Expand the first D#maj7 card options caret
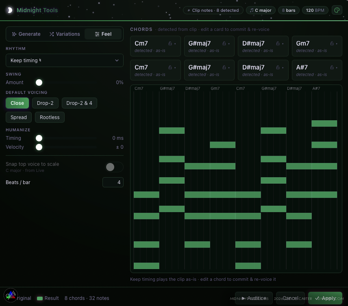Screen dimensions: 348x306 pyautogui.click(x=283, y=44)
